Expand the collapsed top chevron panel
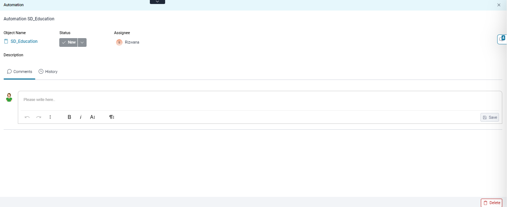The height and width of the screenshot is (207, 507). (157, 2)
